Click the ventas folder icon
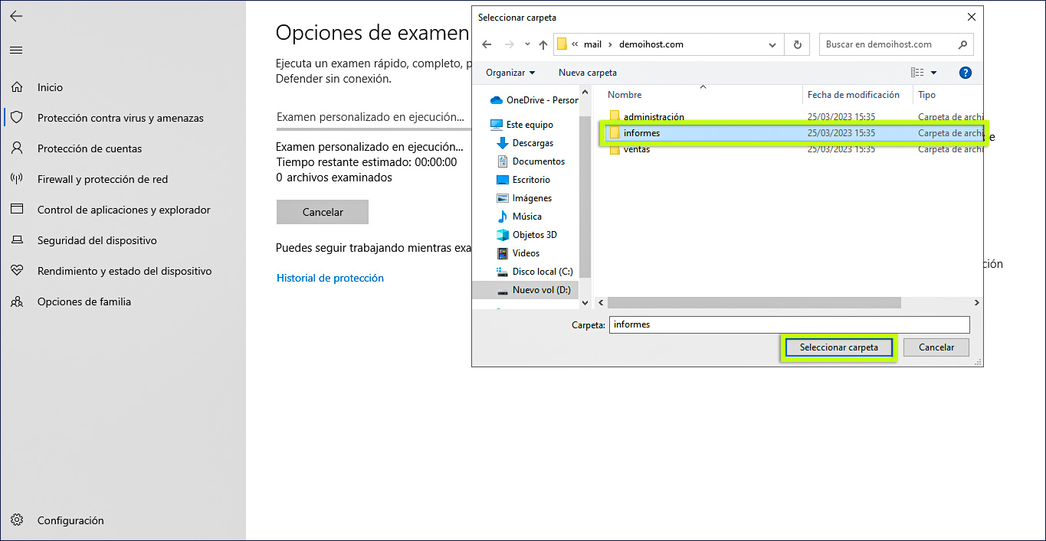 (x=615, y=150)
